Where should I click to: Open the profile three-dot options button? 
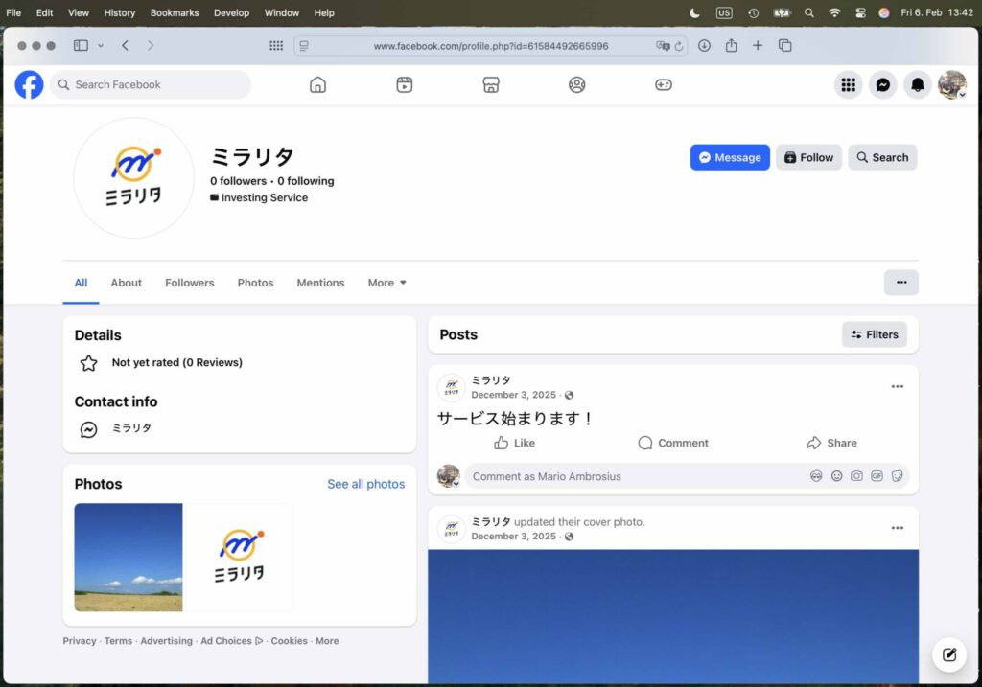pos(901,283)
